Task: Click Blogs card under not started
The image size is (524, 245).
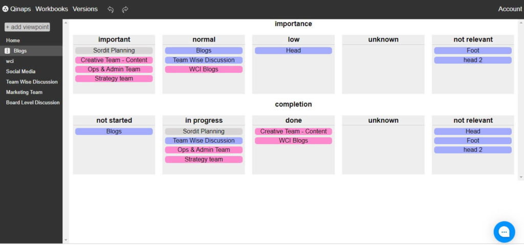Action: coord(114,131)
